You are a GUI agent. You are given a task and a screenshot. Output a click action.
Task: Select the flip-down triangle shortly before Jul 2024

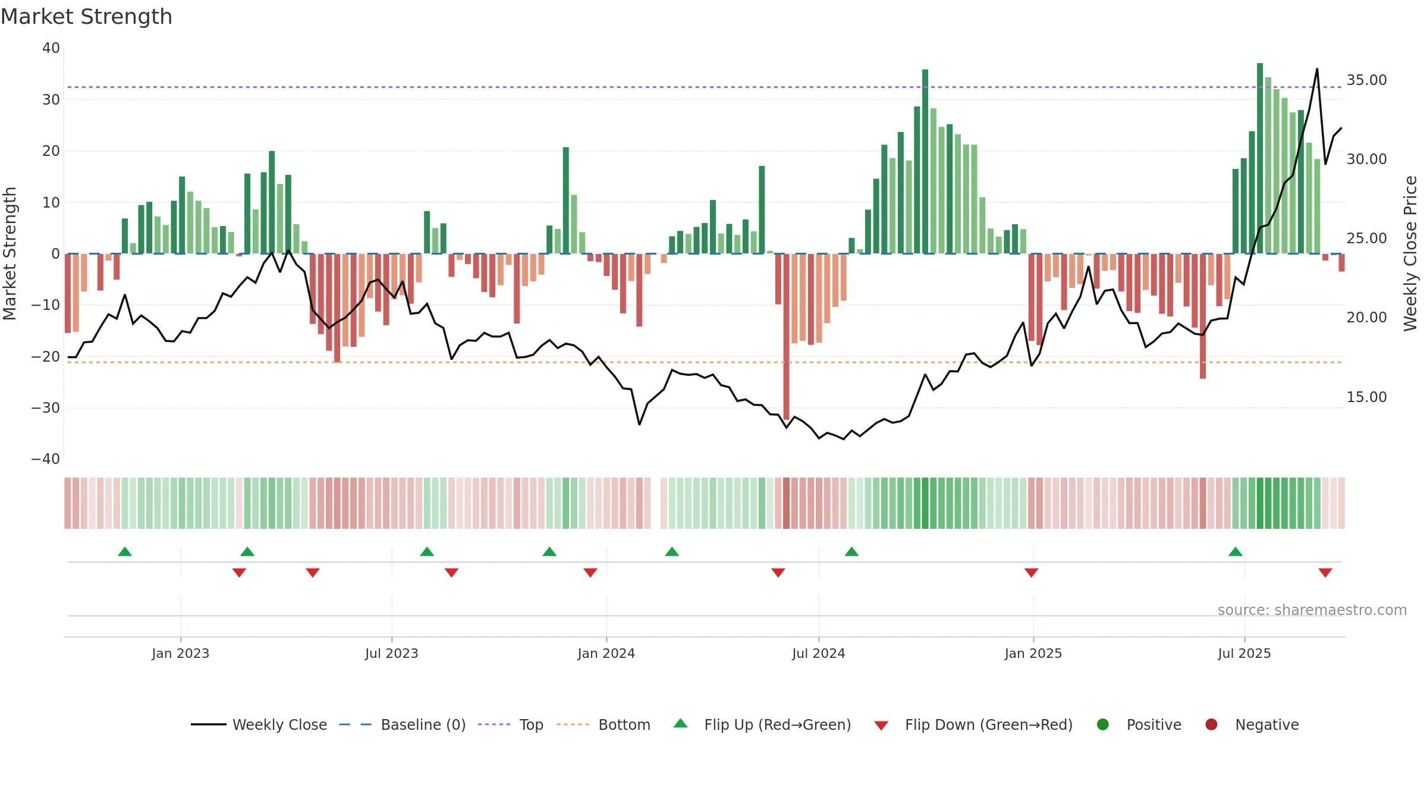[x=778, y=573]
